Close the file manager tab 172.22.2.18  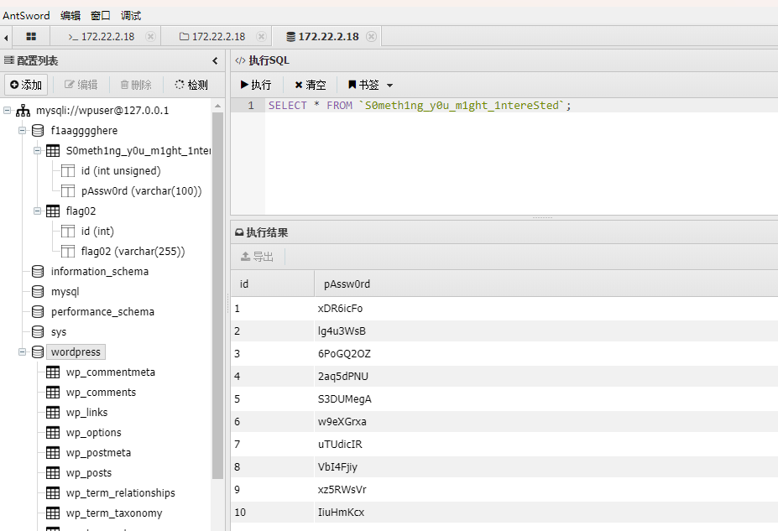[x=261, y=37]
